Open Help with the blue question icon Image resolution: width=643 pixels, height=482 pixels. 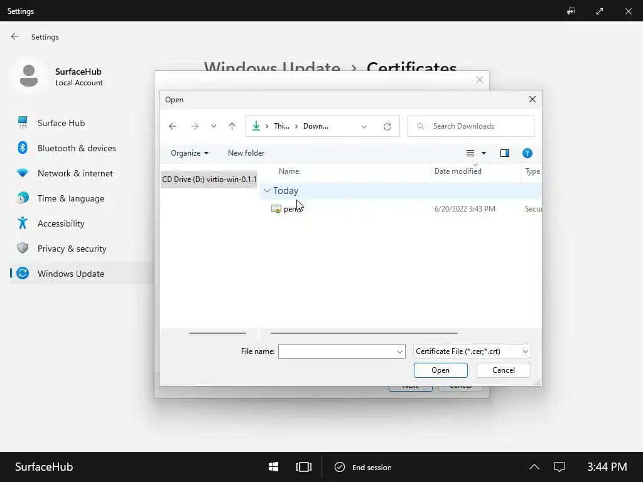point(527,153)
